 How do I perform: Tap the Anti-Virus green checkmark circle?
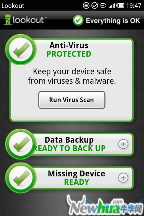point(21,50)
